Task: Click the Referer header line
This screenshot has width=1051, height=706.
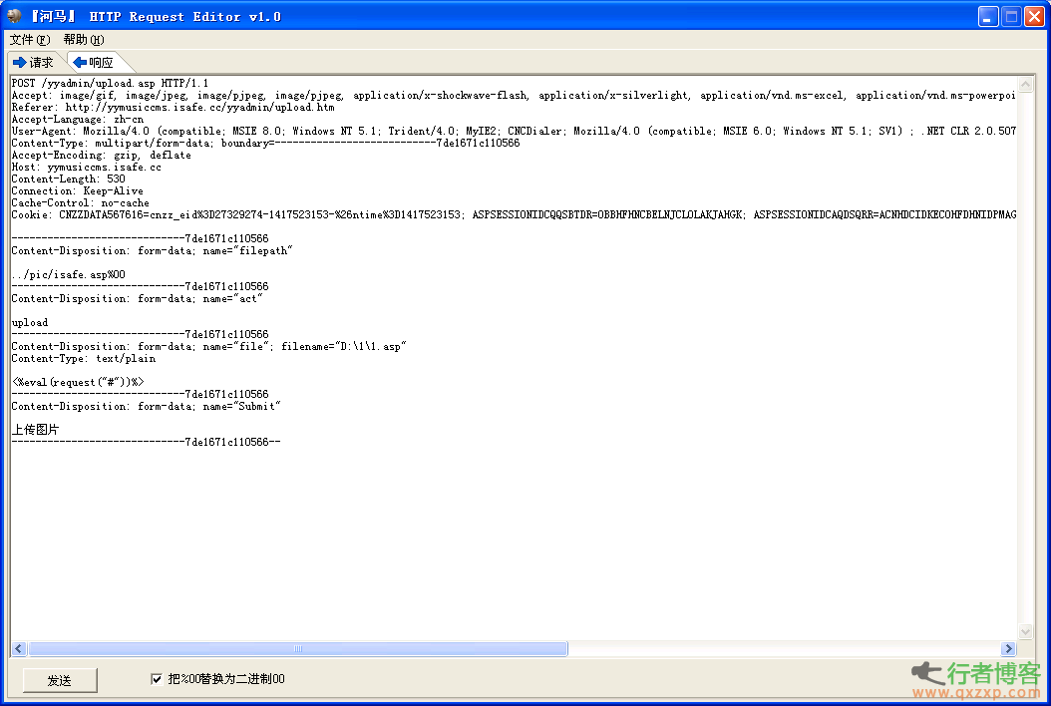Action: pyautogui.click(x=173, y=108)
